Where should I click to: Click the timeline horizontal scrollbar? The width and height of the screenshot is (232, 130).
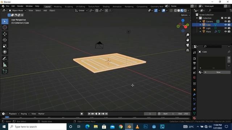96,118
